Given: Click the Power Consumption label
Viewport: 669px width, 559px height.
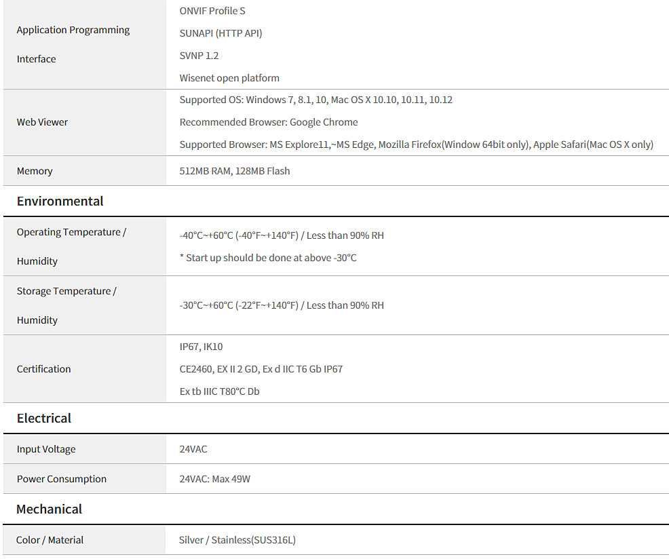Looking at the screenshot, I should click(62, 479).
